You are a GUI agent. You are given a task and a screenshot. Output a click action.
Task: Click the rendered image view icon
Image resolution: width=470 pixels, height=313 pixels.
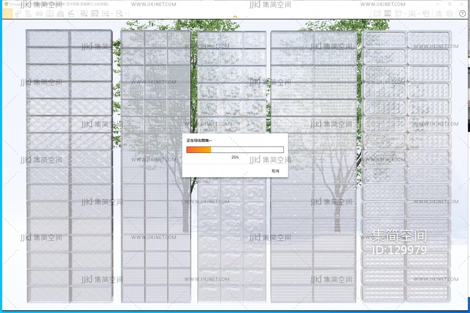(387, 14)
